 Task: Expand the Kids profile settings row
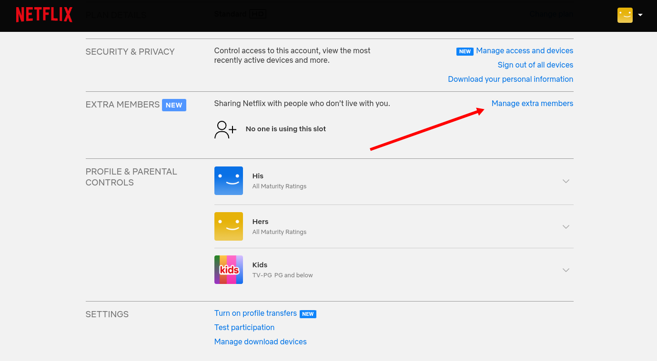click(566, 270)
